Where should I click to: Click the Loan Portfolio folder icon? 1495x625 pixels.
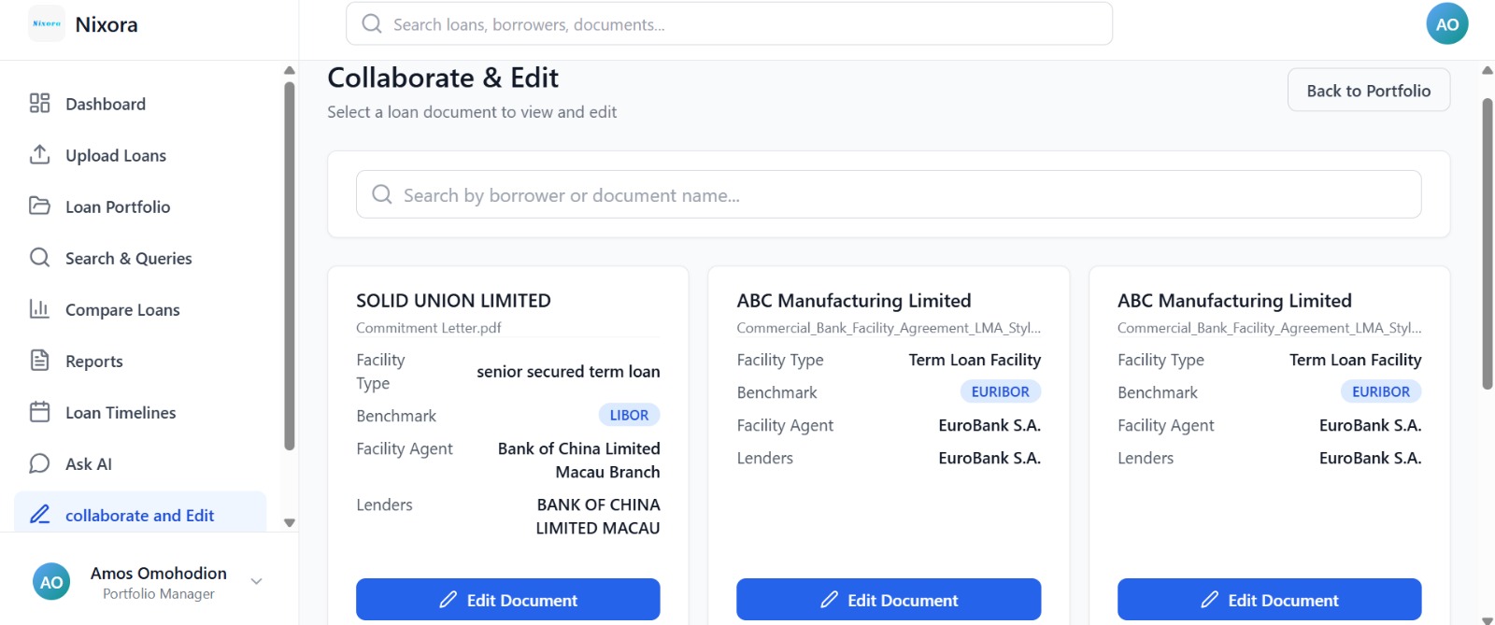point(39,206)
